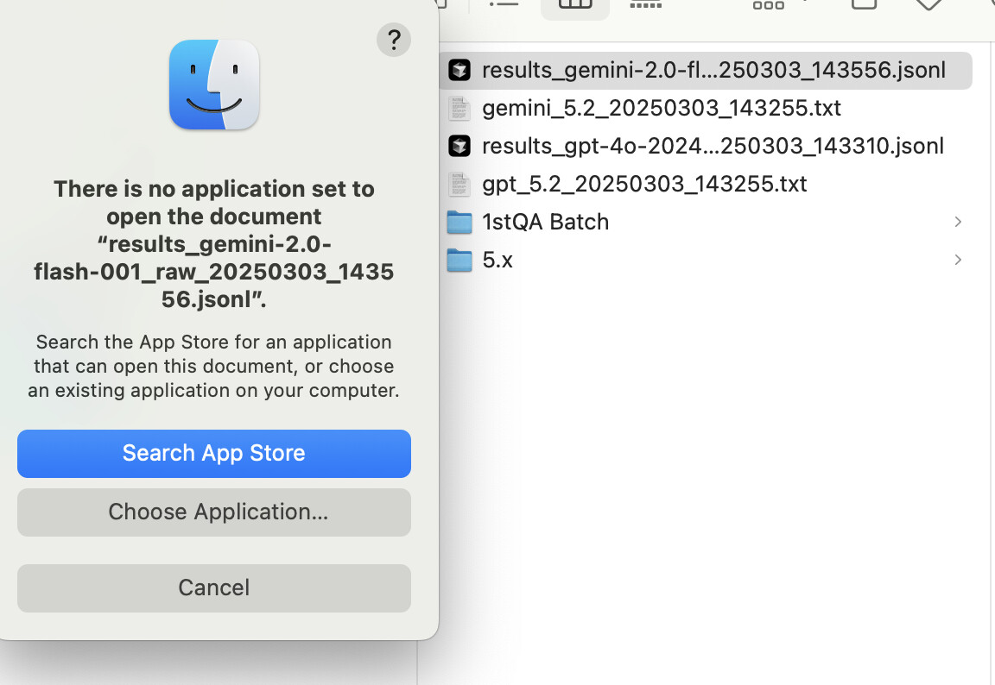Select results_gemini-2.0-fl...250303_143556.jsonl file name

click(x=714, y=70)
